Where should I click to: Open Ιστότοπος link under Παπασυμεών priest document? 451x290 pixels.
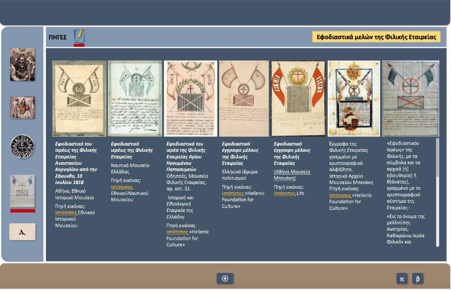[x=177, y=232]
